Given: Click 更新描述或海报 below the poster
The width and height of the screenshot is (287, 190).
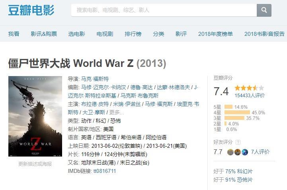Looking at the screenshot, I should 35,164.
